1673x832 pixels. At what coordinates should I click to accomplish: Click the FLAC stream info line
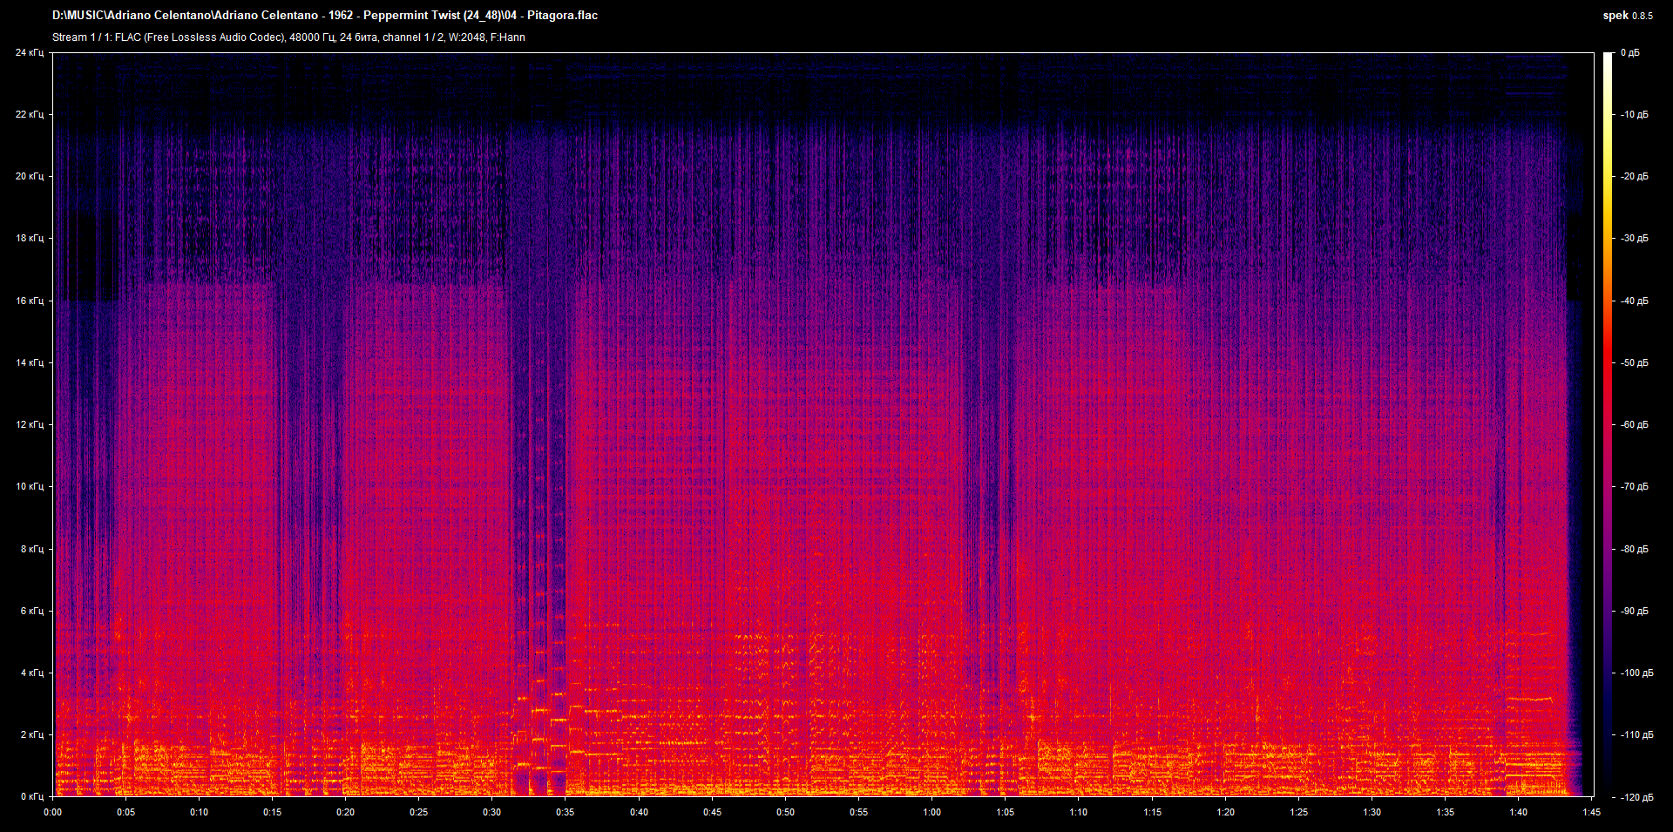coord(288,37)
